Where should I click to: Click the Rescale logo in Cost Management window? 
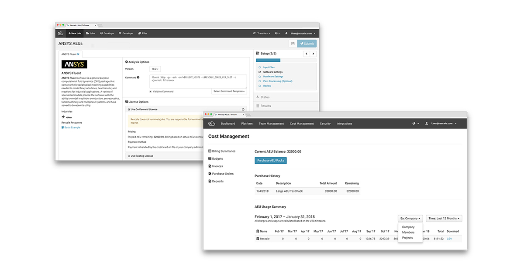(212, 124)
